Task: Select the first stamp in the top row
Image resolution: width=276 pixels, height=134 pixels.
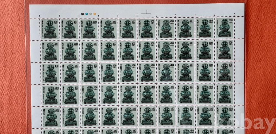Action: [50, 28]
